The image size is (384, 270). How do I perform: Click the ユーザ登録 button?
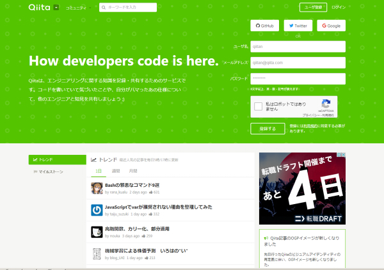(x=313, y=7)
